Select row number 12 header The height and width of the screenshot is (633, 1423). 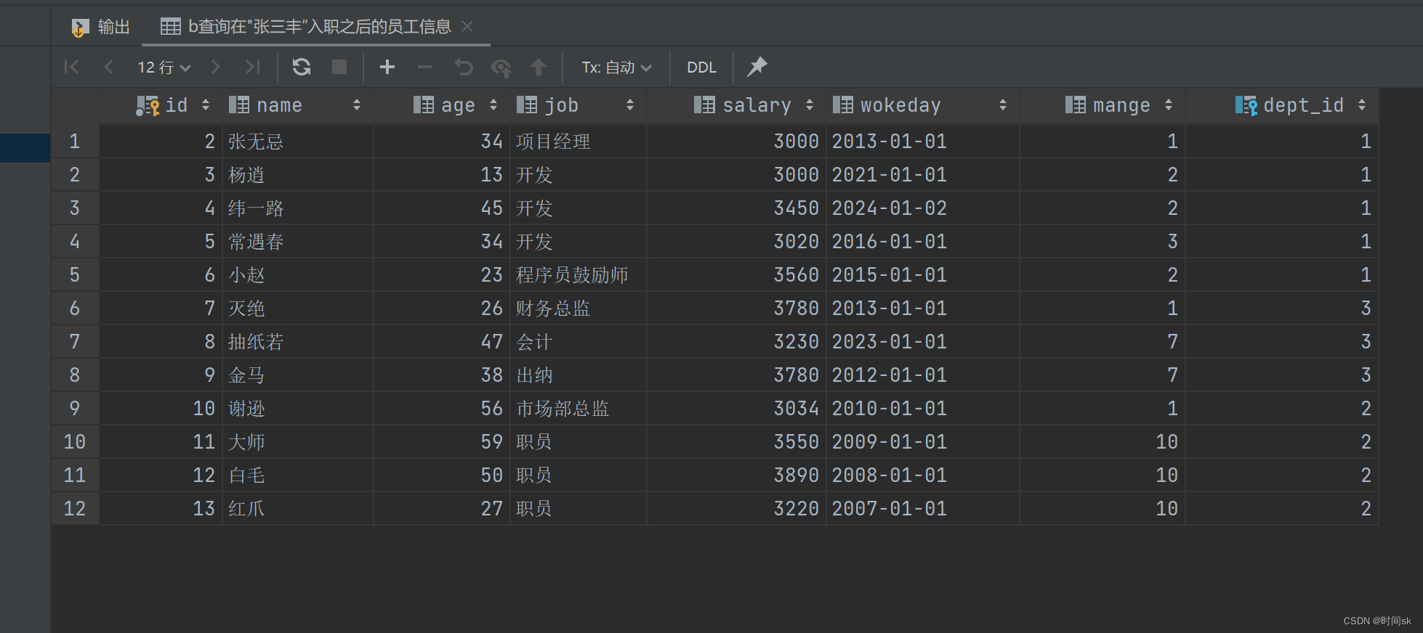[x=75, y=509]
